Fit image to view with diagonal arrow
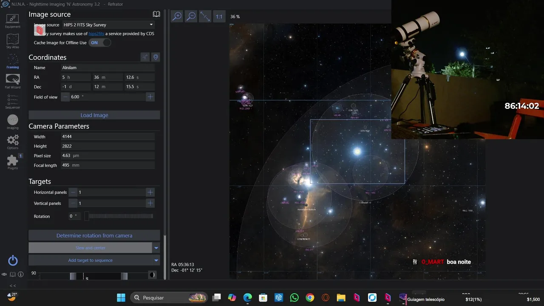This screenshot has height=306, width=544. [205, 16]
